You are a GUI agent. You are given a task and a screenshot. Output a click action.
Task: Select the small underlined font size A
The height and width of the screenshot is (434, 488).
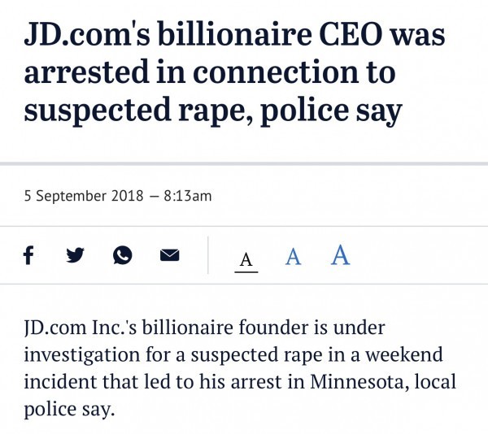tap(246, 259)
